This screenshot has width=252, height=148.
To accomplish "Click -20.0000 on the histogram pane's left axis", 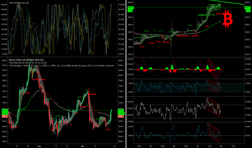I will coord(130,74).
